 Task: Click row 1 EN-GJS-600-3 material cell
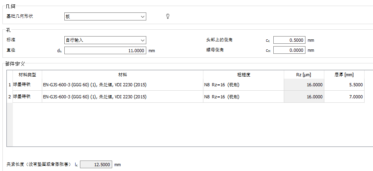coord(122,85)
